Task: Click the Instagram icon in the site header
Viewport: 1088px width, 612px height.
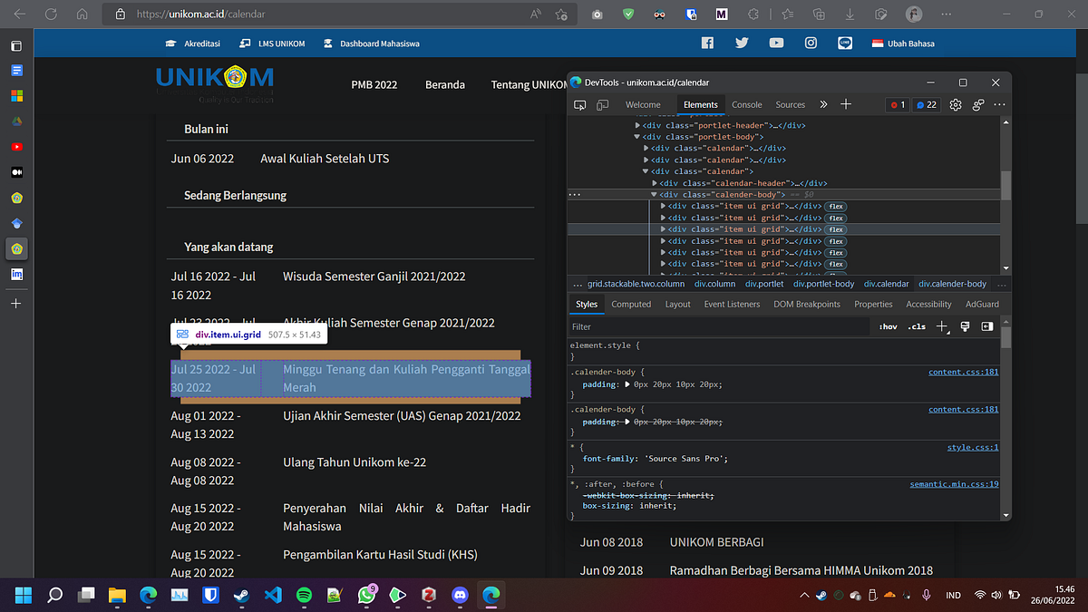Action: (811, 43)
